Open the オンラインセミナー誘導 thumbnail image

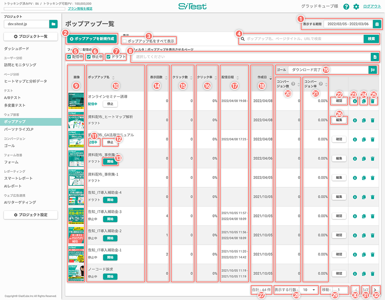(76, 101)
